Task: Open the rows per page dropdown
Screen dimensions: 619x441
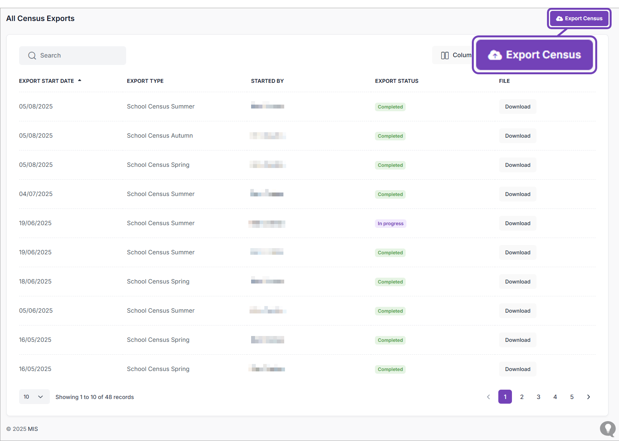Action: point(34,397)
